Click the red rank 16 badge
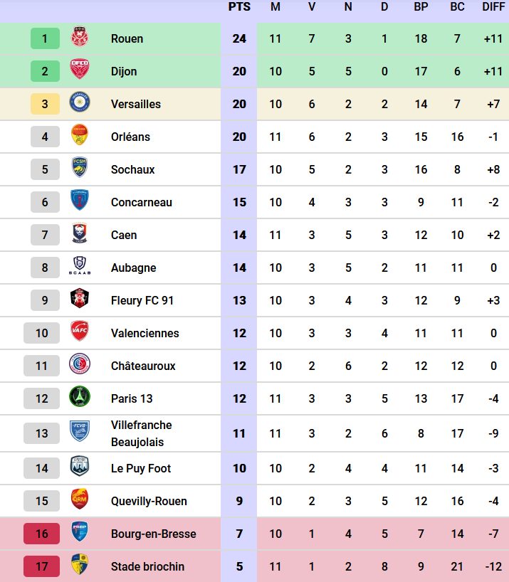 point(42,534)
